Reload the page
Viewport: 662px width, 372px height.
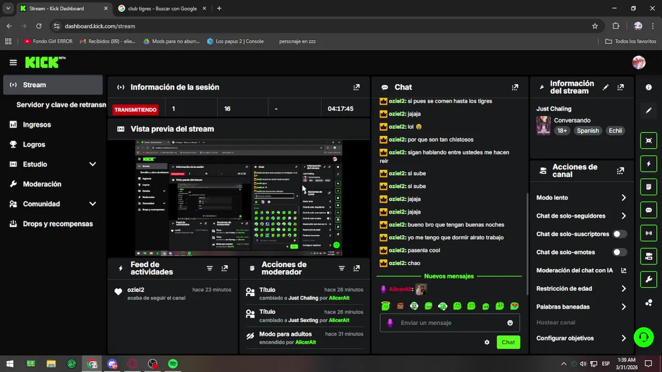point(39,26)
